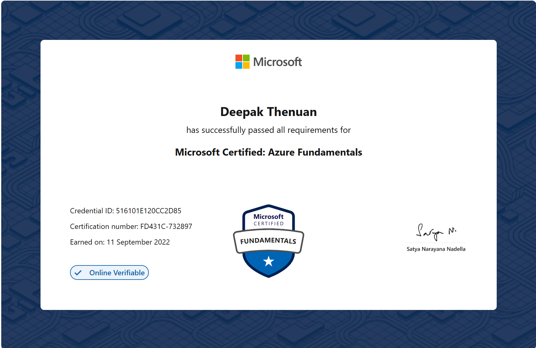Click the FUNDAMENTALS banner on the badge
The width and height of the screenshot is (536, 348).
[268, 241]
